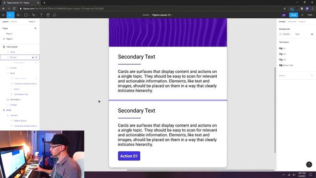
Task: Toggle visibility eye on highlighted Divider layer
Action: tap(37, 57)
